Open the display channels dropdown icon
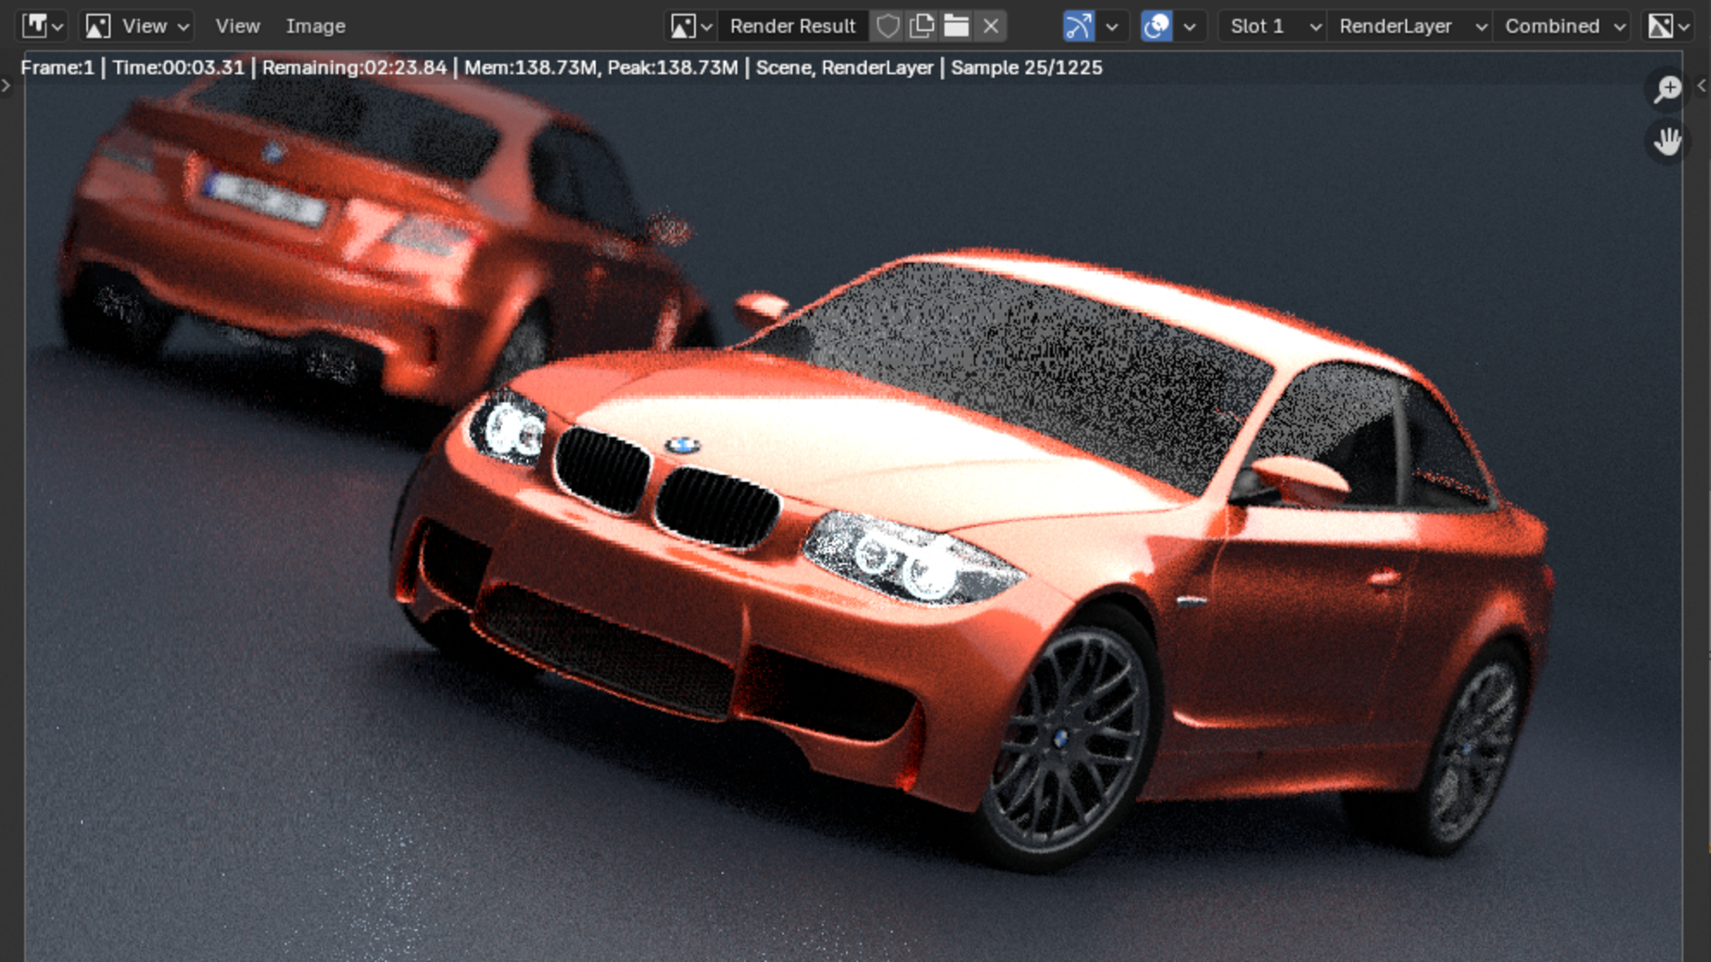1711x962 pixels. coord(1669,27)
